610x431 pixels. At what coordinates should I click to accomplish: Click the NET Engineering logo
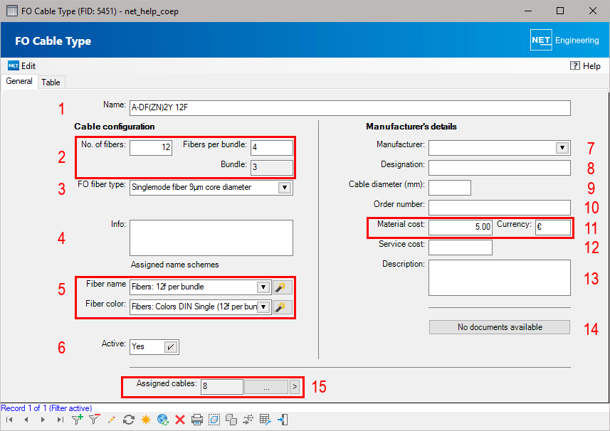(564, 40)
